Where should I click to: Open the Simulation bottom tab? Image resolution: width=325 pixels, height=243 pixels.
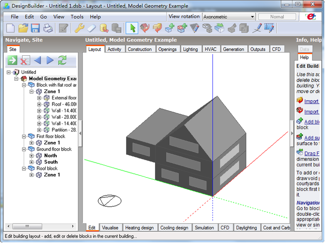click(x=205, y=228)
